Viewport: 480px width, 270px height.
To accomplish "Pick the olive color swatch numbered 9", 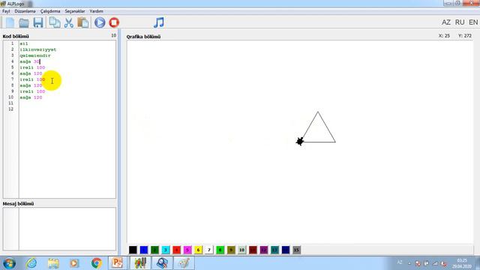I will 231,250.
